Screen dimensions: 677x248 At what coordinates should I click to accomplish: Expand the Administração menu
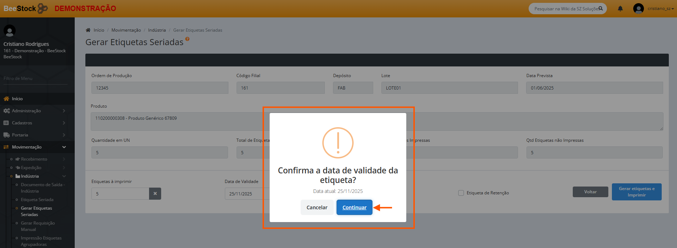click(34, 111)
